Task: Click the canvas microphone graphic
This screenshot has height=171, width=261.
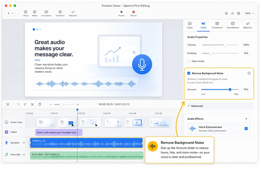Action: coord(142,64)
